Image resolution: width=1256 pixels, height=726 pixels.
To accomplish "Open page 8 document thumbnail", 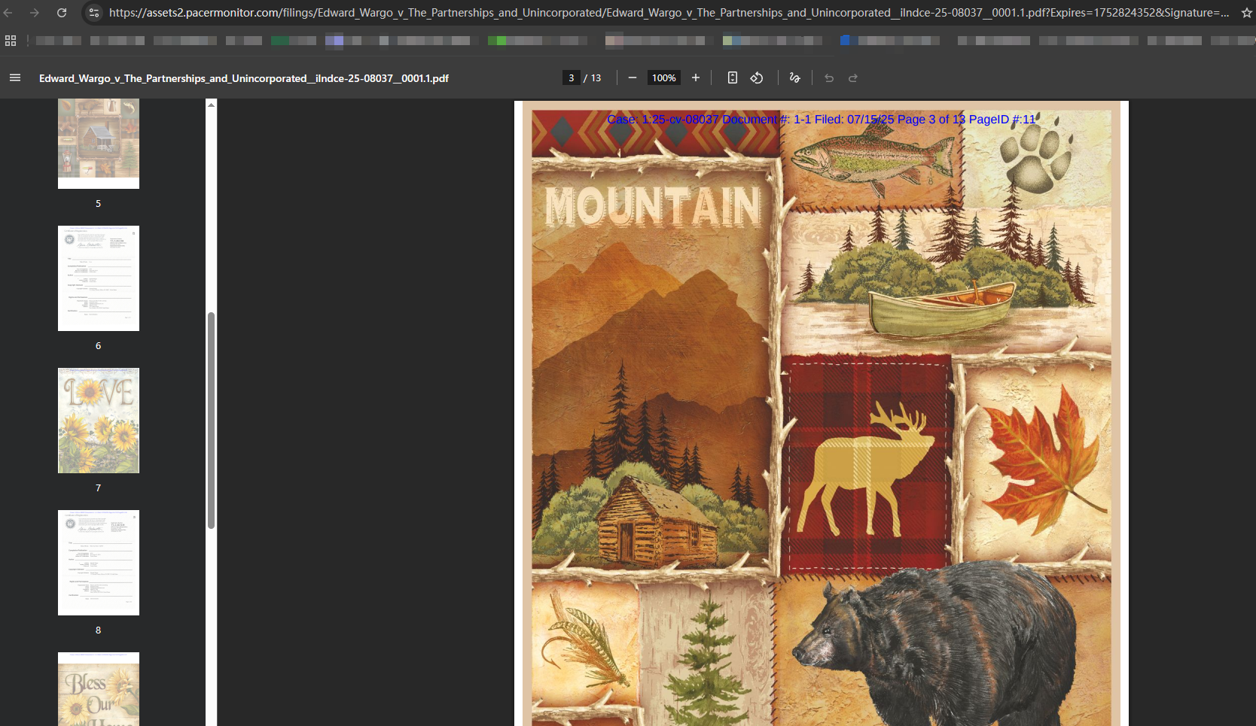I will [x=99, y=563].
